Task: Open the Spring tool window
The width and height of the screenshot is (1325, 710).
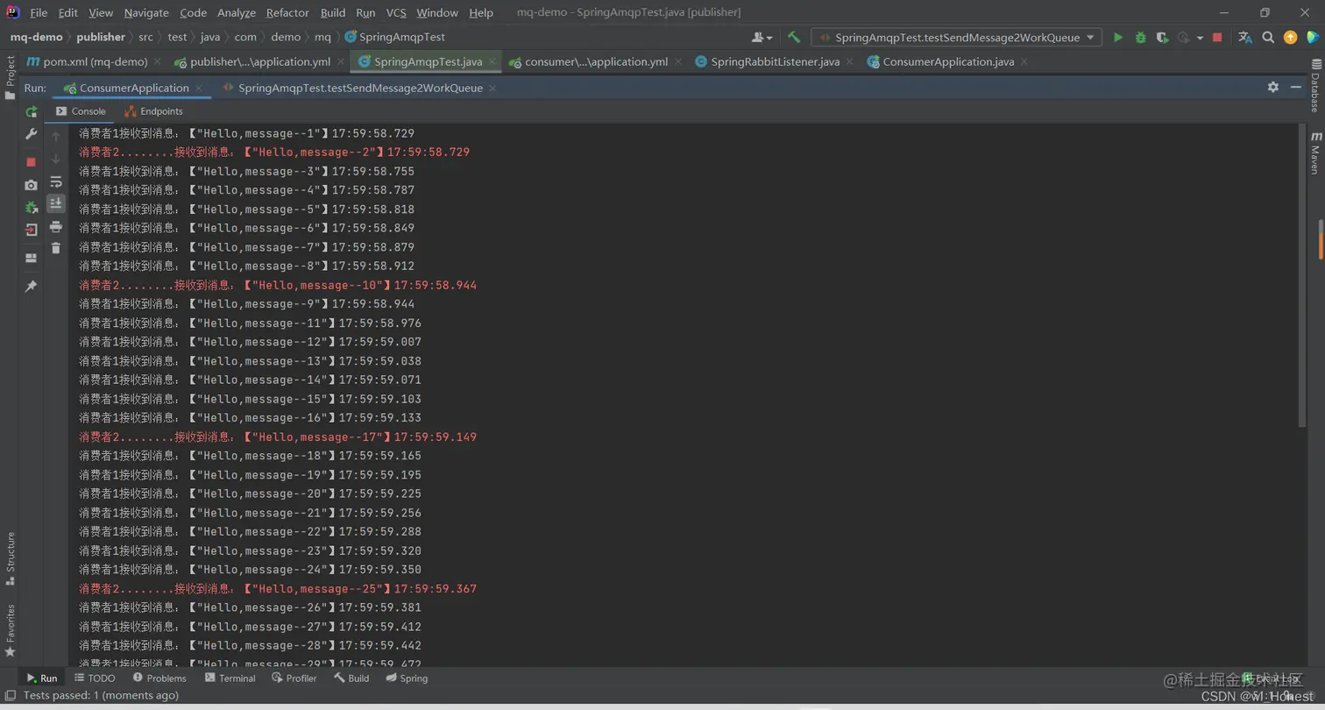Action: tap(407, 678)
